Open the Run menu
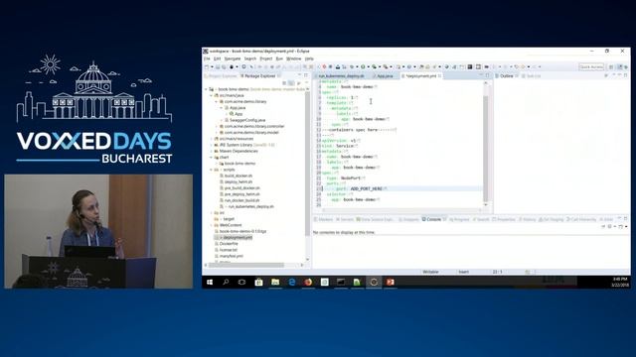Viewport: 636px width, 357px height. pos(279,59)
